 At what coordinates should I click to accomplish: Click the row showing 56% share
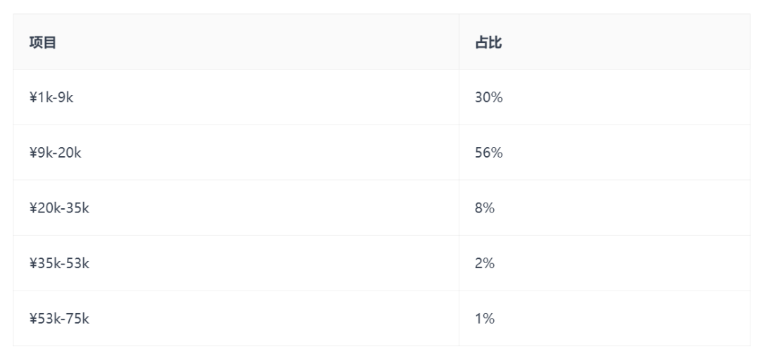[x=381, y=153]
